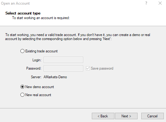
Task: Proceed with the Next button
Action: pyautogui.click(x=126, y=116)
